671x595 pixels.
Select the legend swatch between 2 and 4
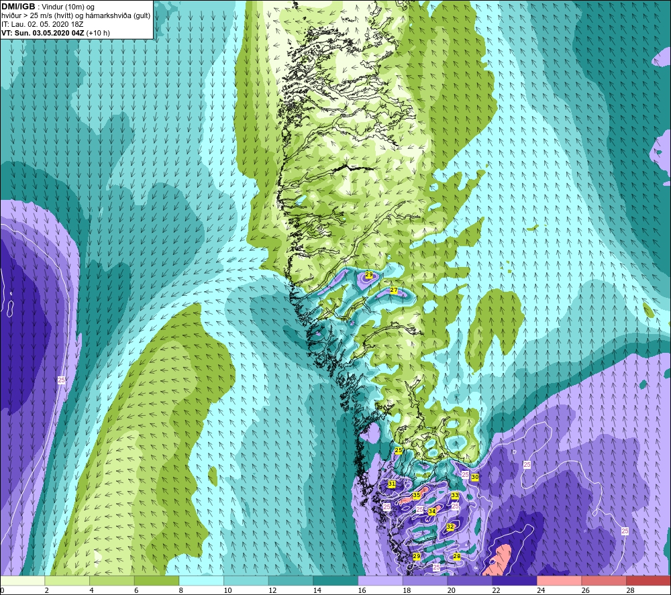pyautogui.click(x=67, y=581)
